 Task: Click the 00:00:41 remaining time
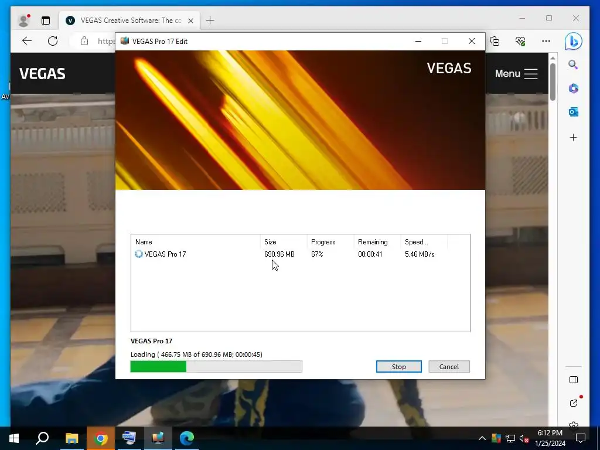click(370, 254)
